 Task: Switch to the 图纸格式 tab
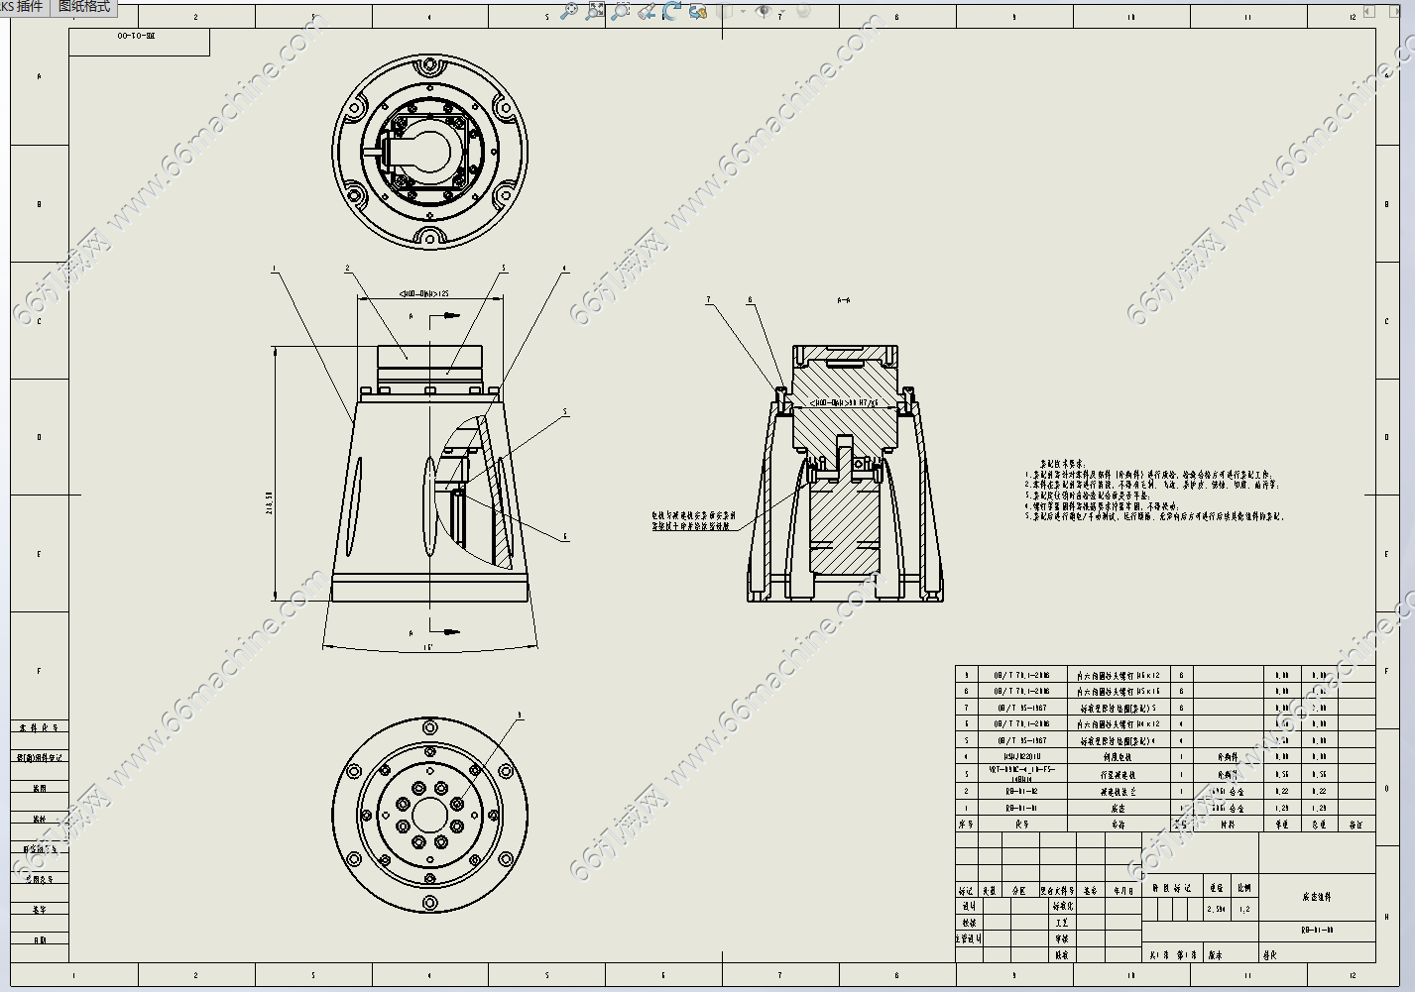pyautogui.click(x=84, y=7)
